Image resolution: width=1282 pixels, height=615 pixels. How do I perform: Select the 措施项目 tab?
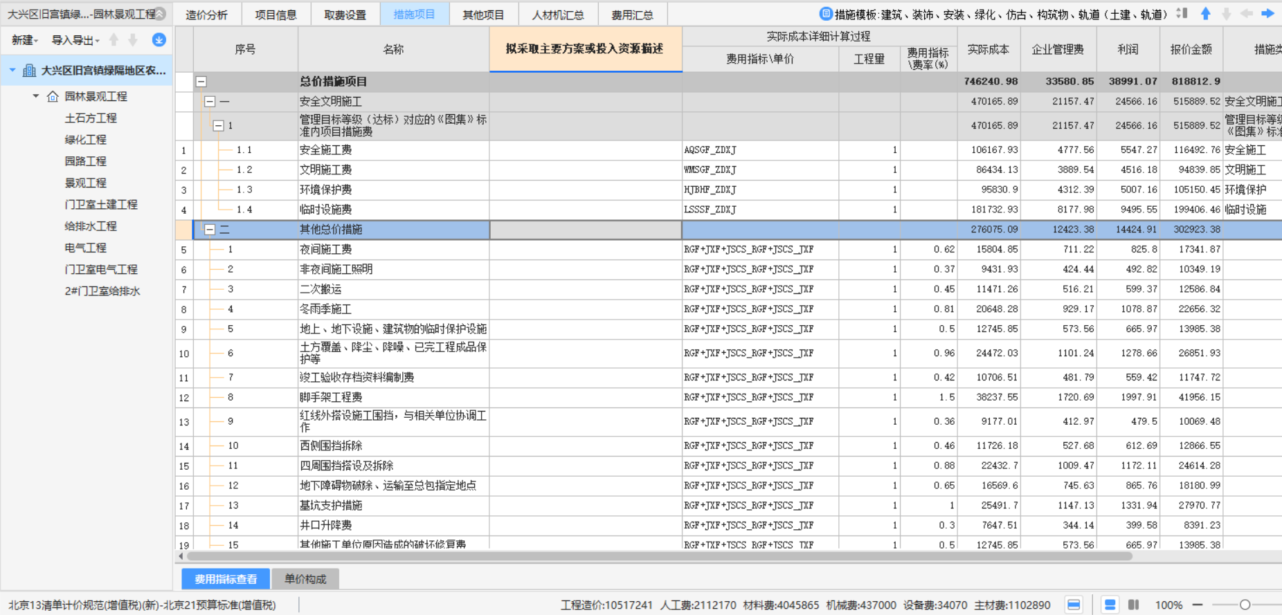tap(414, 15)
